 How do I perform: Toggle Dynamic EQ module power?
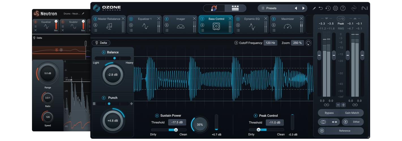(238, 19)
